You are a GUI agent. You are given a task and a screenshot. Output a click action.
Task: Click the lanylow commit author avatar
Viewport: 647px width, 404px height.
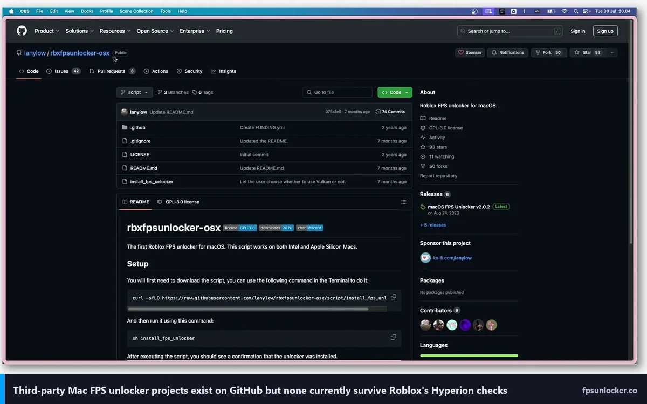pyautogui.click(x=125, y=112)
